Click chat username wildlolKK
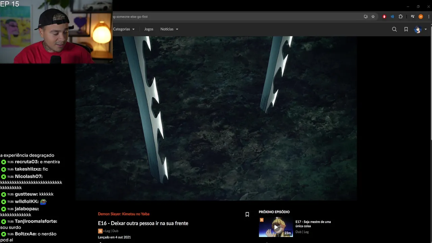This screenshot has width=432, height=243. [27, 201]
